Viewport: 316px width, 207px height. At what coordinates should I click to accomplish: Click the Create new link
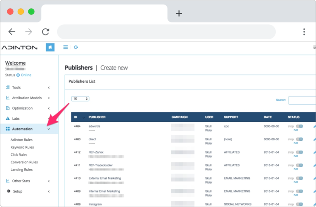coord(114,67)
